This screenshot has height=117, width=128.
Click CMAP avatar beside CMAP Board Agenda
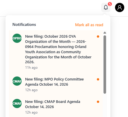(17, 103)
